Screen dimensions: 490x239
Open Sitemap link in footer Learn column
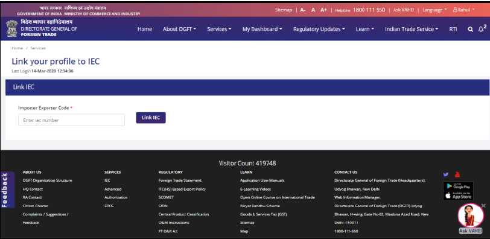click(x=247, y=223)
